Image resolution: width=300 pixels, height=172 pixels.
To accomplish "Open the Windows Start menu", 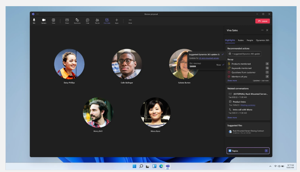I will (134, 166).
